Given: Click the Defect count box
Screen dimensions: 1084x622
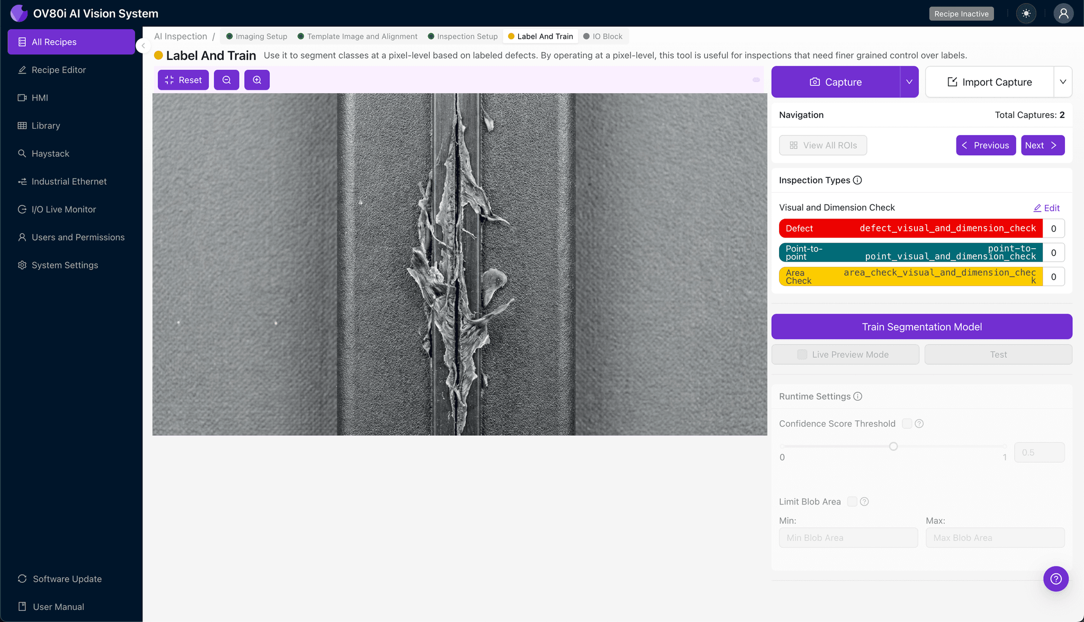Looking at the screenshot, I should coord(1053,228).
